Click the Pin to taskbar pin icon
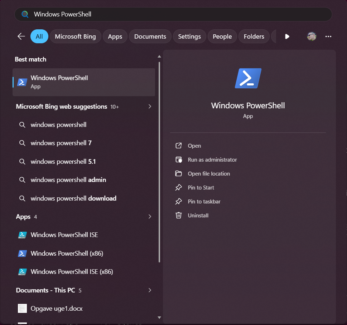Screen dimensions: 347x325 click(x=179, y=201)
